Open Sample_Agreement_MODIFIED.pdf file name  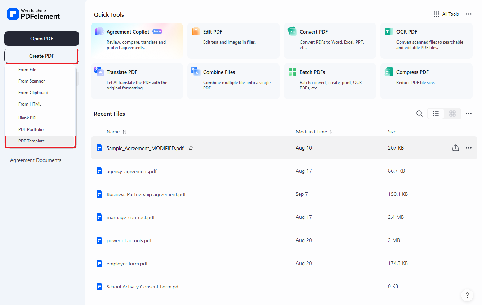[145, 148]
